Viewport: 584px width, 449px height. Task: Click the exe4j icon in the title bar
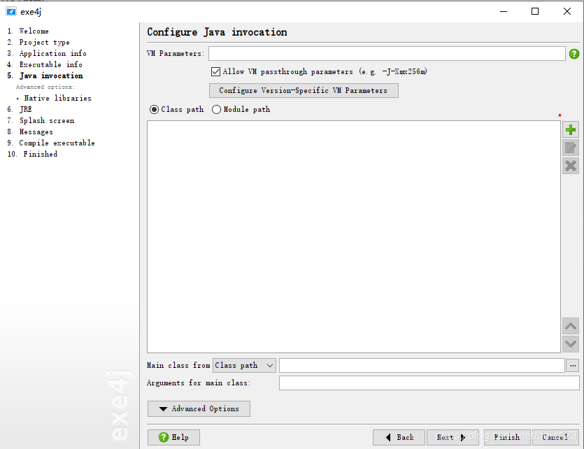coord(11,12)
